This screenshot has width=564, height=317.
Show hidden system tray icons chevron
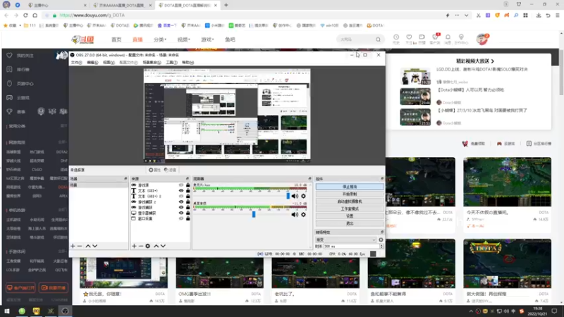pos(471,311)
